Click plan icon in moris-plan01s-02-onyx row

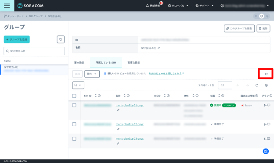(267, 124)
